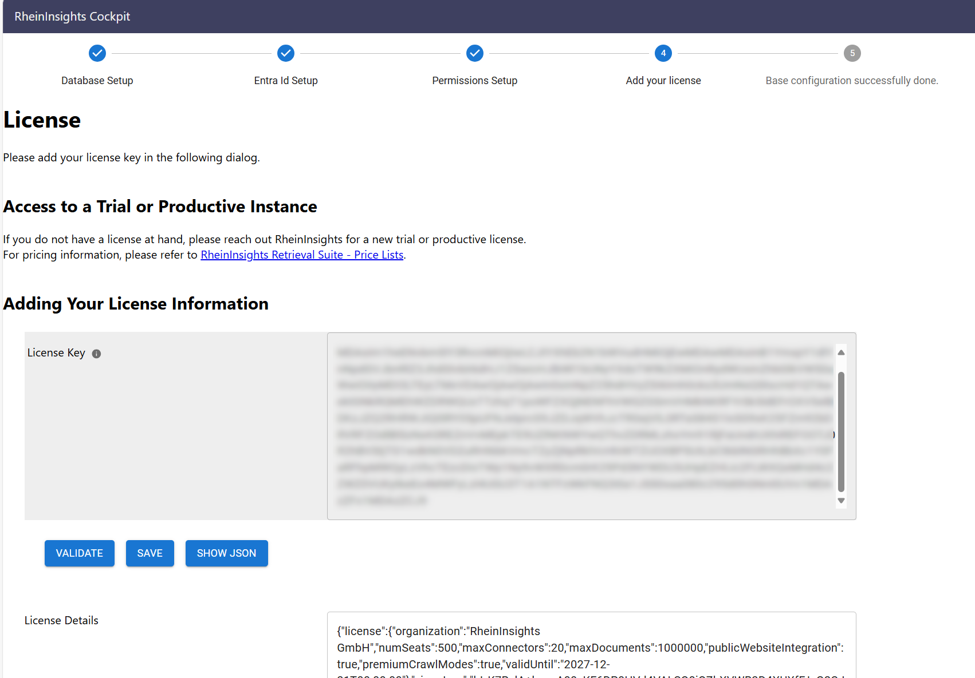Click the Entra Id Setup checkmark icon
The height and width of the screenshot is (678, 975).
(286, 53)
